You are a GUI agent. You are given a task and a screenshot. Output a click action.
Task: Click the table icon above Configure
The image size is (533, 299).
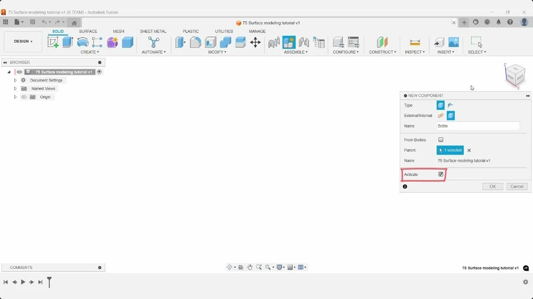pos(354,43)
